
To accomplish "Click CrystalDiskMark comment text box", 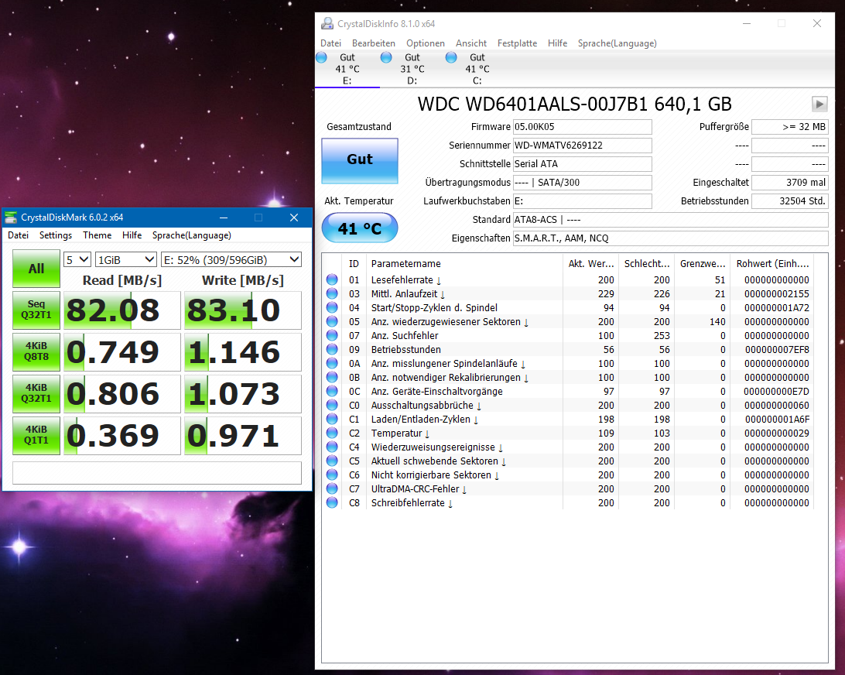I will point(157,473).
